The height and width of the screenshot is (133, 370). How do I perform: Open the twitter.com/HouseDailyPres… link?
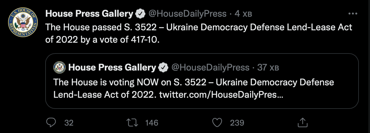click(221, 95)
